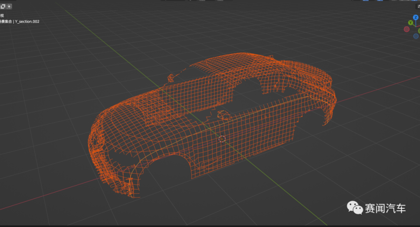Click the WeChat logo in the watermark
Image resolution: width=420 pixels, height=227 pixels.
click(357, 209)
